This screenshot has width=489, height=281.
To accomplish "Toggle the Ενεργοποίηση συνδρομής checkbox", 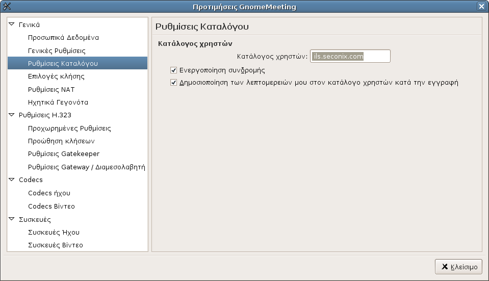I will pos(174,70).
